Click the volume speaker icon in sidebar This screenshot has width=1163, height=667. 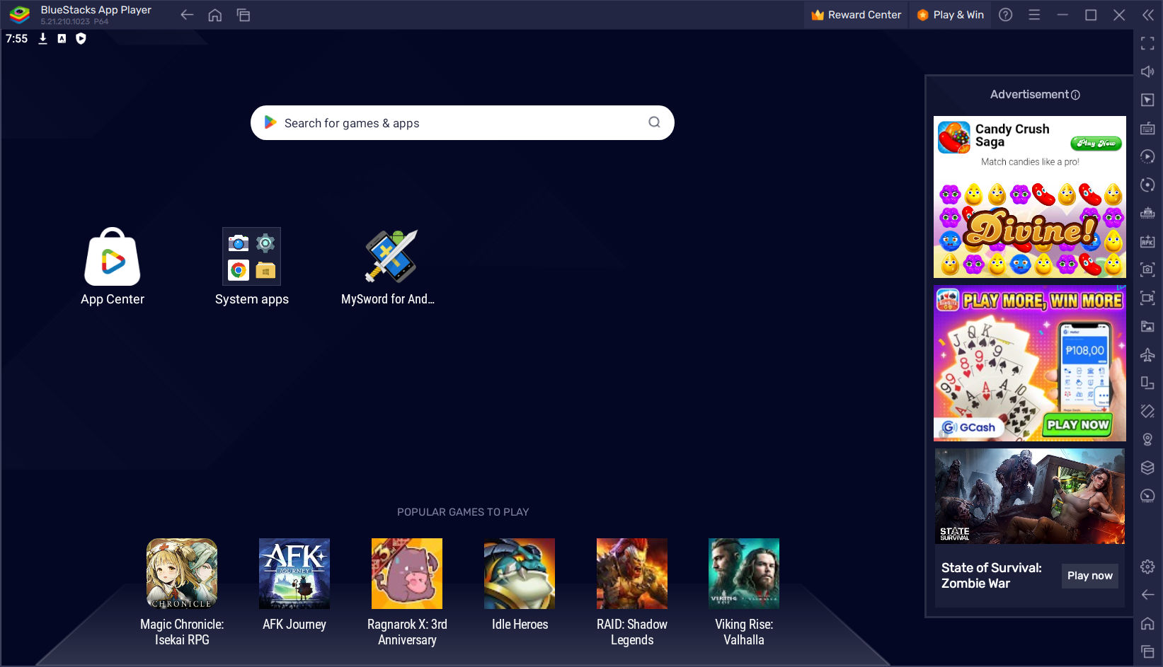(x=1147, y=71)
